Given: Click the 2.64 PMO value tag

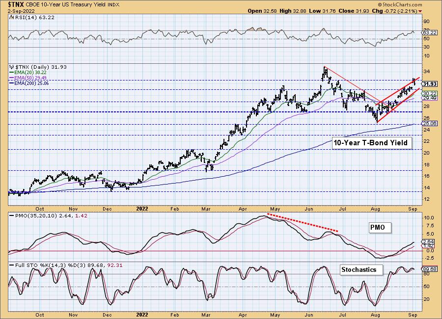Looking at the screenshot, I should [429, 241].
